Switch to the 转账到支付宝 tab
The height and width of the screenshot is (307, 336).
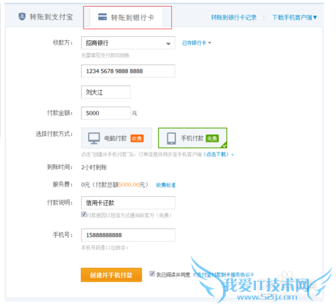[x=46, y=17]
